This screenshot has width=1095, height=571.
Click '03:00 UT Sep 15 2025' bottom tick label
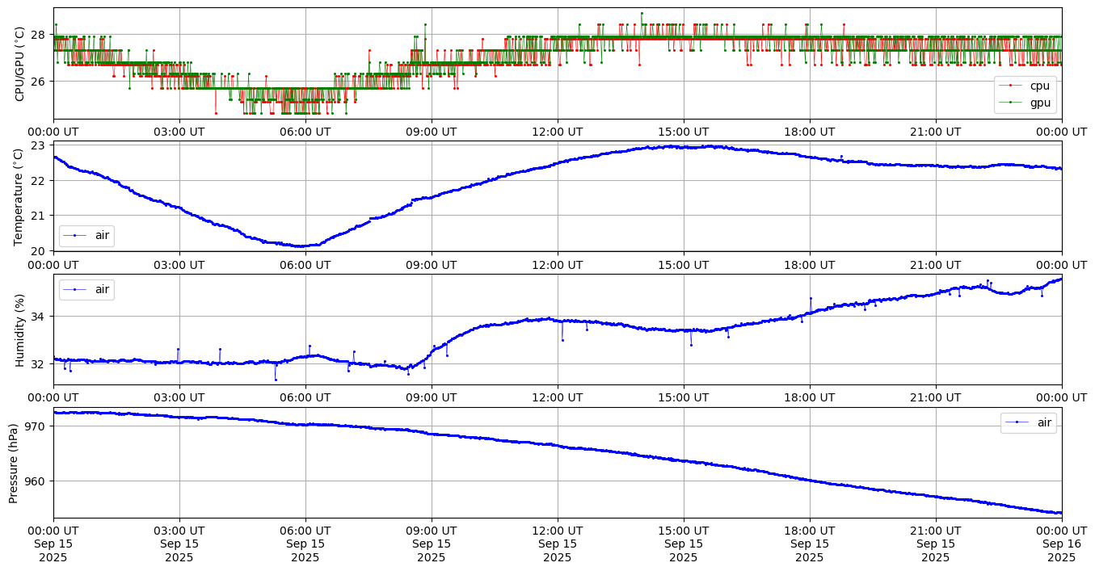pyautogui.click(x=179, y=544)
